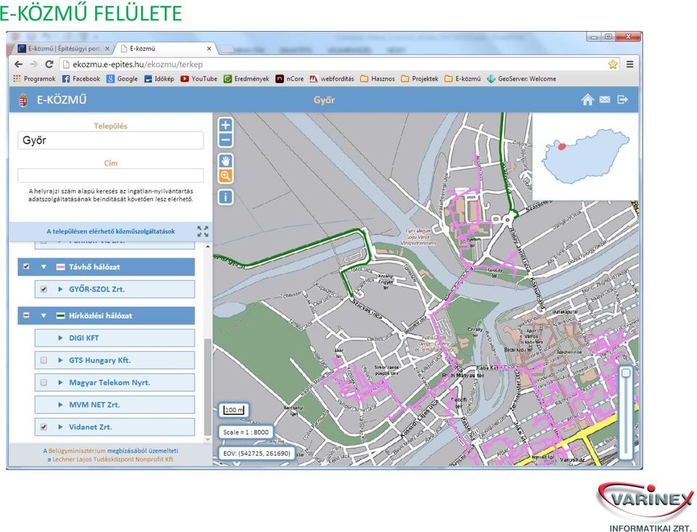
Task: Go to home via house icon
Action: pos(587,99)
